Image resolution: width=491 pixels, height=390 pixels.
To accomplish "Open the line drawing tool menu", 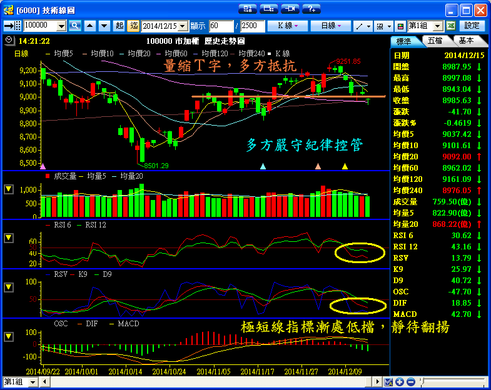I will [x=362, y=26].
